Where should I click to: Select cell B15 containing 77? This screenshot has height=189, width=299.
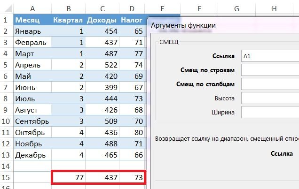pyautogui.click(x=68, y=177)
